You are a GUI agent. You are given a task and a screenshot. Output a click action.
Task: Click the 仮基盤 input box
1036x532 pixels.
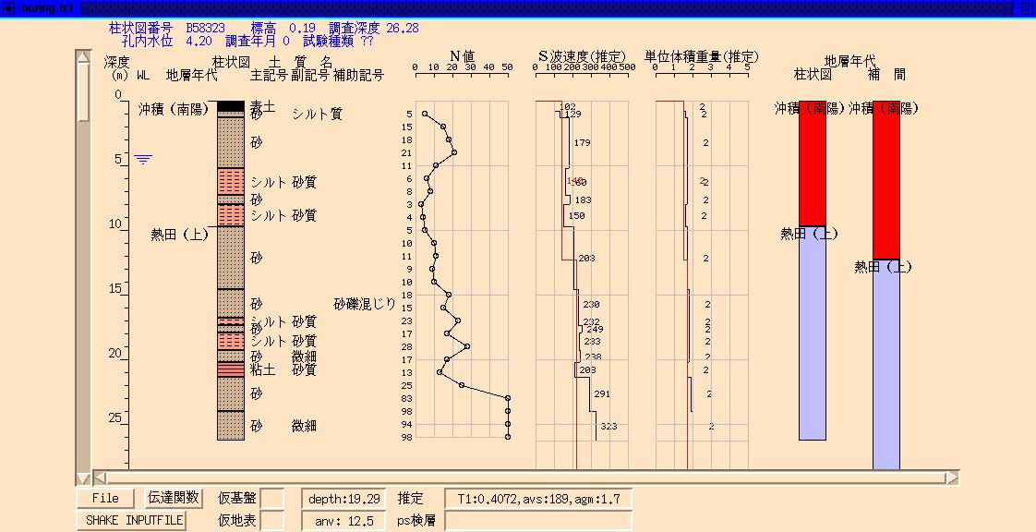272,499
